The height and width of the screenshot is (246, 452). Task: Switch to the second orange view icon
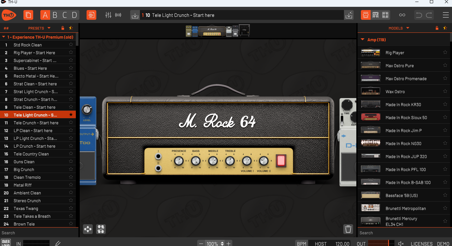376,15
